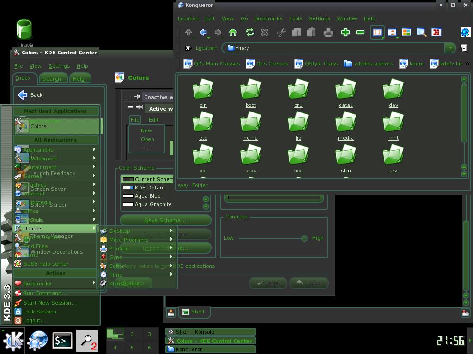Select the KDE Default color scheme
The image size is (473, 354).
[148, 188]
